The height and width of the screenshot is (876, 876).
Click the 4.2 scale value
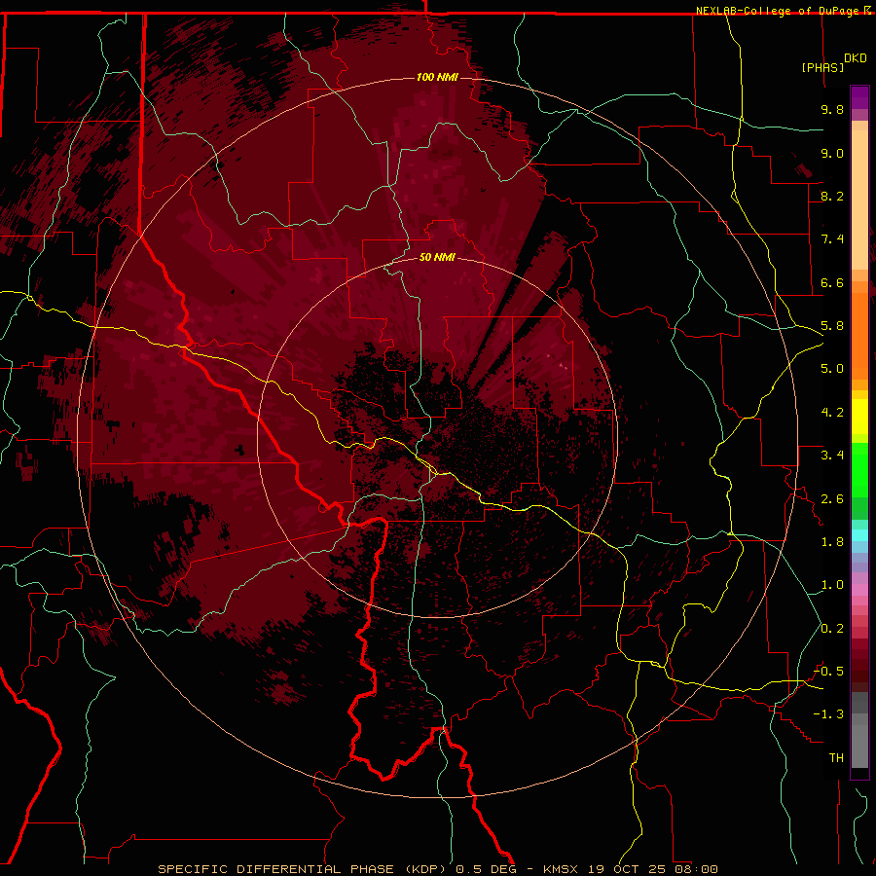[x=832, y=413]
